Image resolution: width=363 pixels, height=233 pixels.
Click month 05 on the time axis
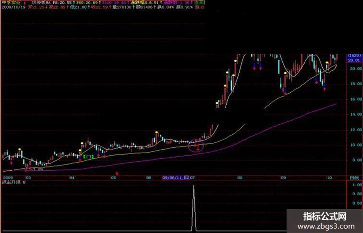click(113, 178)
